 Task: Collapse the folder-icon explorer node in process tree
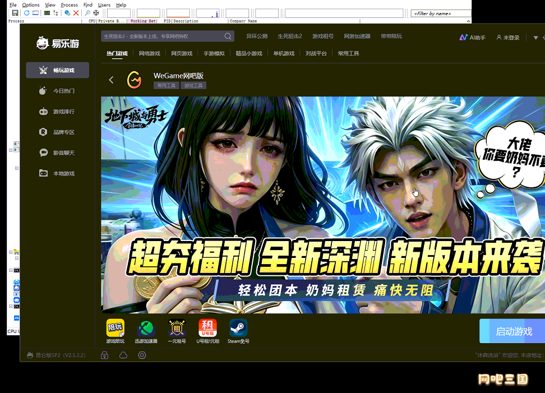(x=11, y=252)
